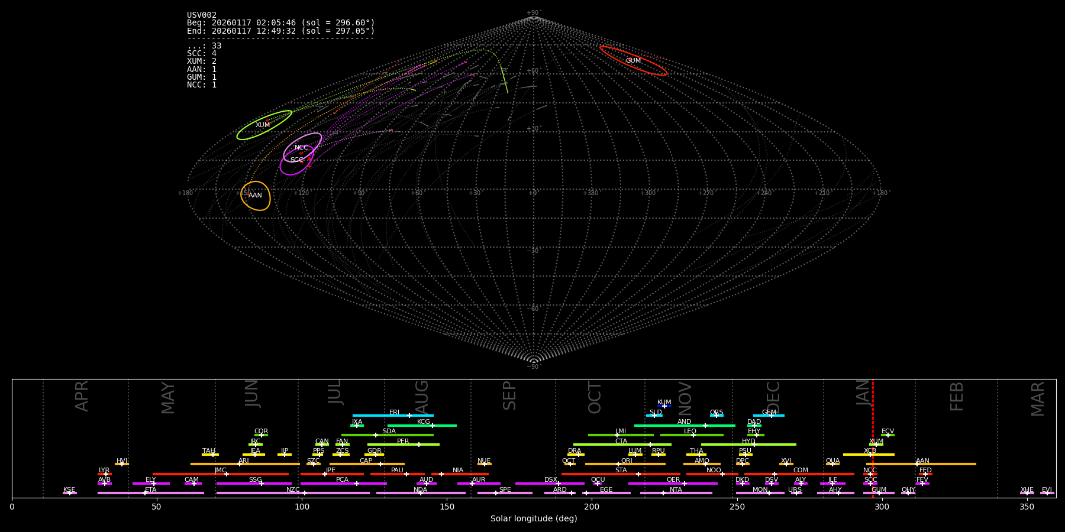1065x532 pixels.
Task: Click the USV002 station header text
Action: point(202,15)
